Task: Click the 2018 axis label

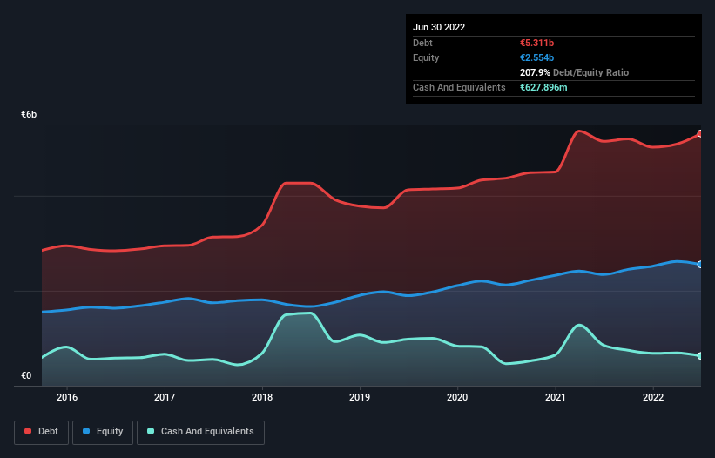Action: click(x=262, y=397)
